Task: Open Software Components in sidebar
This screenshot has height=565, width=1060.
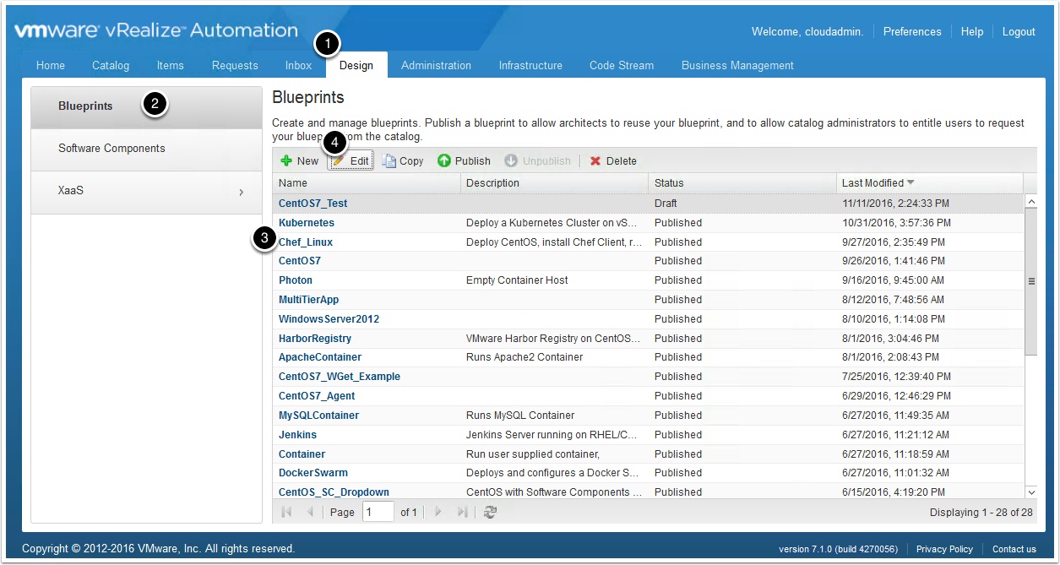Action: pyautogui.click(x=147, y=149)
